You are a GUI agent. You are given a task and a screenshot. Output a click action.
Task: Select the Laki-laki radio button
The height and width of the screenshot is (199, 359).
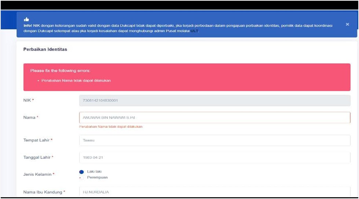(81, 172)
